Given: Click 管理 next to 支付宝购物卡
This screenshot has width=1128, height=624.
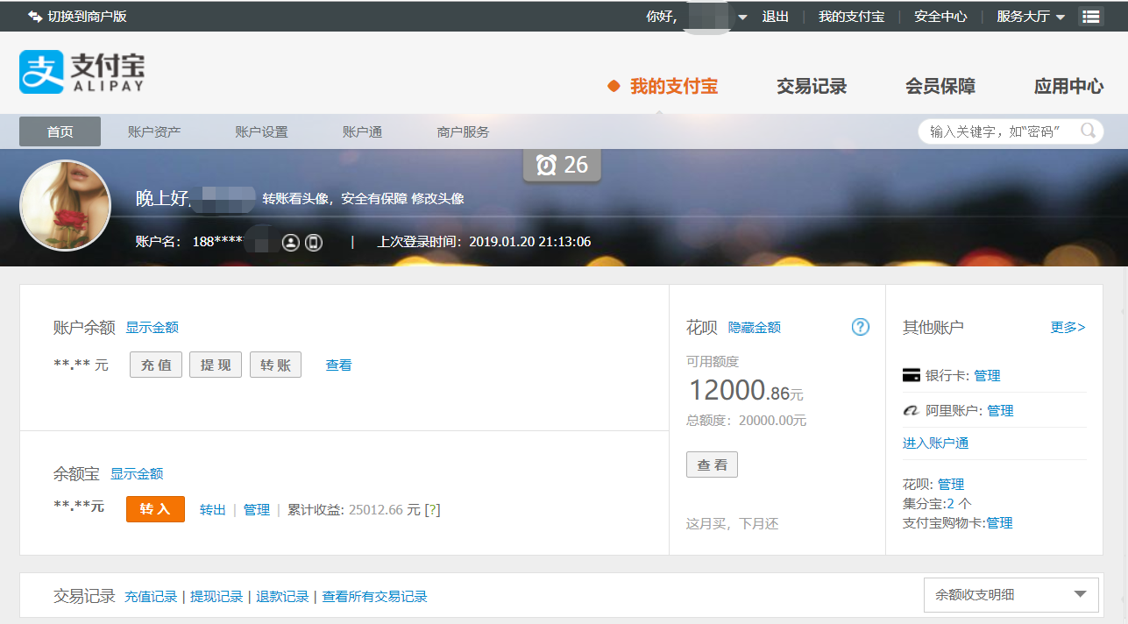Looking at the screenshot, I should 999,522.
